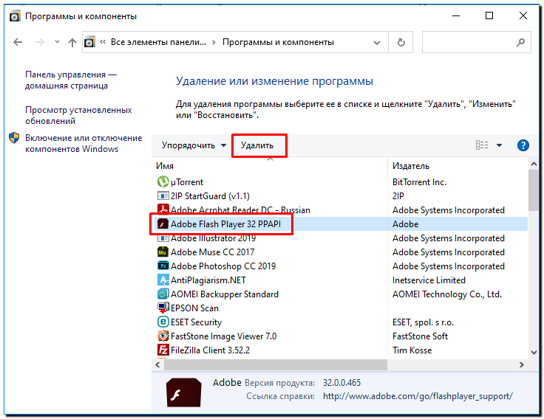This screenshot has height=419, width=544.
Task: Go back with the left arrow
Action: [x=18, y=42]
